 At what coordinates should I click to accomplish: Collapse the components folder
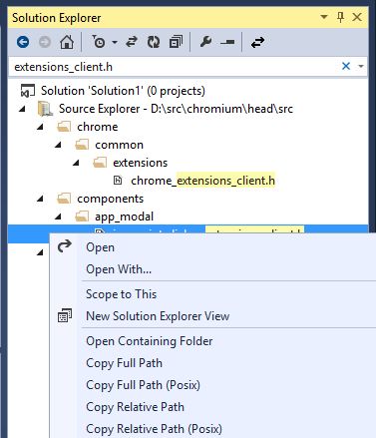pos(40,199)
